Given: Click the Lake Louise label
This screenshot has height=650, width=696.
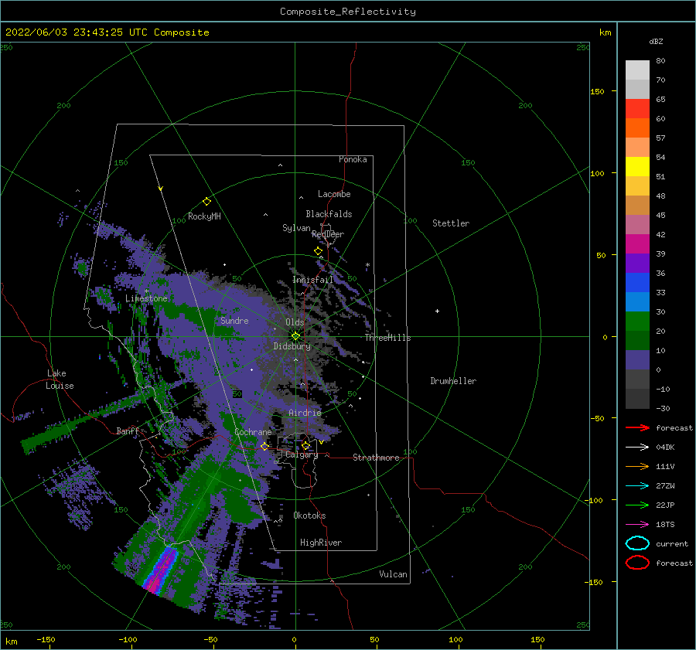Looking at the screenshot, I should pyautogui.click(x=60, y=379).
